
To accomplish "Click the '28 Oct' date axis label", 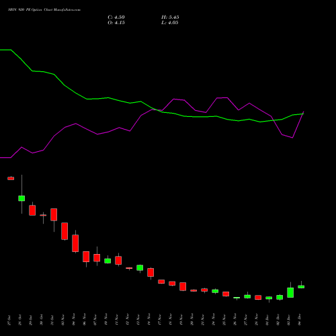I will tap(20, 320).
